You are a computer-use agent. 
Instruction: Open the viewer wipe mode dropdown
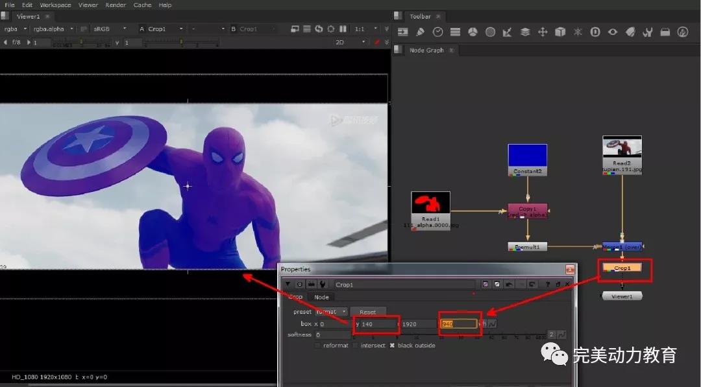tap(208, 29)
